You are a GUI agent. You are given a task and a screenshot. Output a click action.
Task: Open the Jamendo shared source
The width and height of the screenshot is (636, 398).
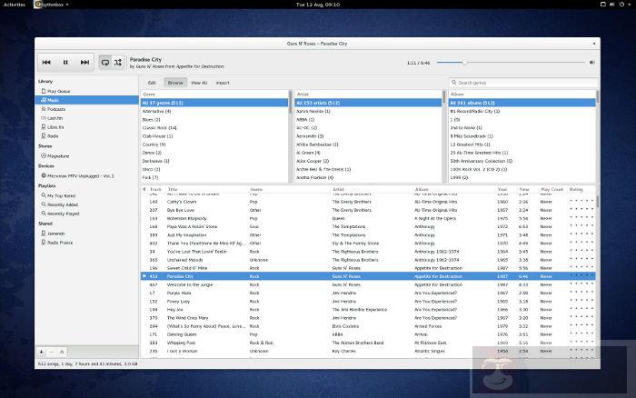pos(86,234)
